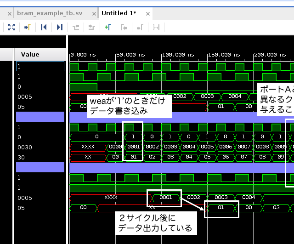Click the Next Transition icon
Viewport: 294px width, 244px height.
pyautogui.click(x=91, y=28)
